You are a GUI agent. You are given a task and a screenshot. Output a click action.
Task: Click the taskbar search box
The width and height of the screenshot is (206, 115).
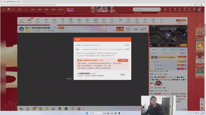tap(98, 113)
